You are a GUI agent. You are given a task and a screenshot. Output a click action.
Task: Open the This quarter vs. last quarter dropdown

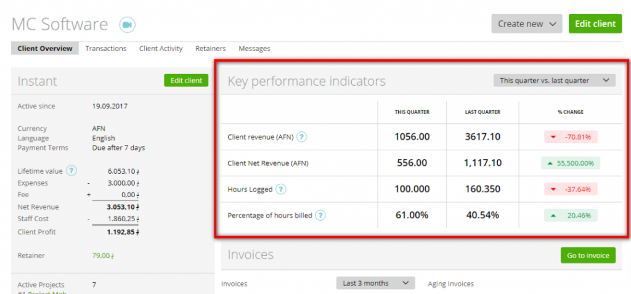tap(554, 81)
